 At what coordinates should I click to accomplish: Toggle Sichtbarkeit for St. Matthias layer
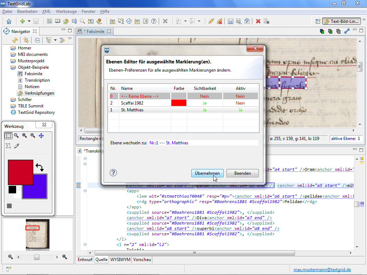204,110
